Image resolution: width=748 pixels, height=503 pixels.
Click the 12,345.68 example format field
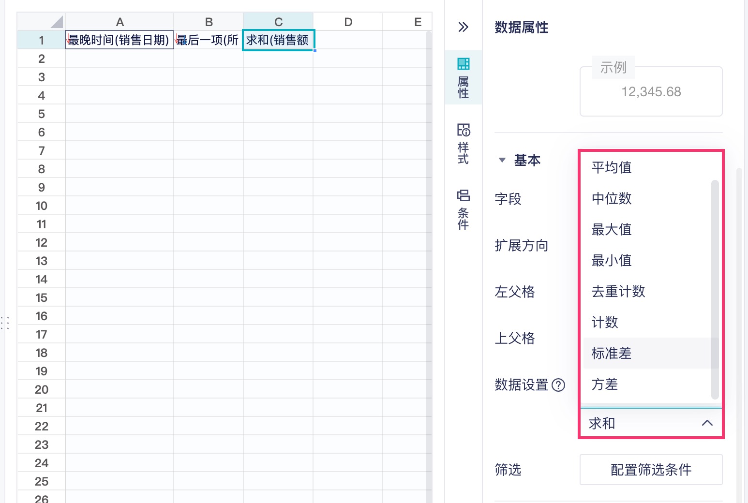coord(651,91)
